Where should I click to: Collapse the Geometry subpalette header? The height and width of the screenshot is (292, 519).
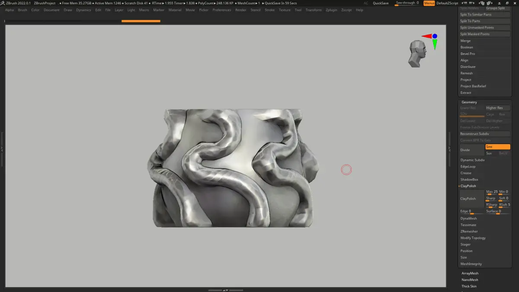(x=469, y=102)
